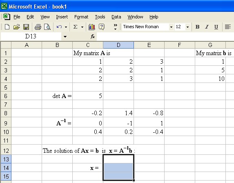Launch the Chart Wizard icon
Screen dimensions: 234x183
point(91,27)
